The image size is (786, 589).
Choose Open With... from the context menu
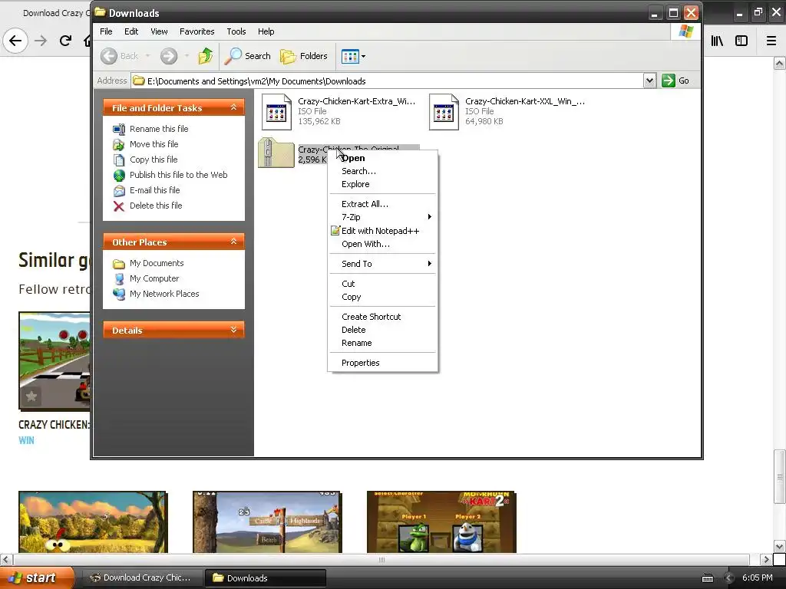382,244
